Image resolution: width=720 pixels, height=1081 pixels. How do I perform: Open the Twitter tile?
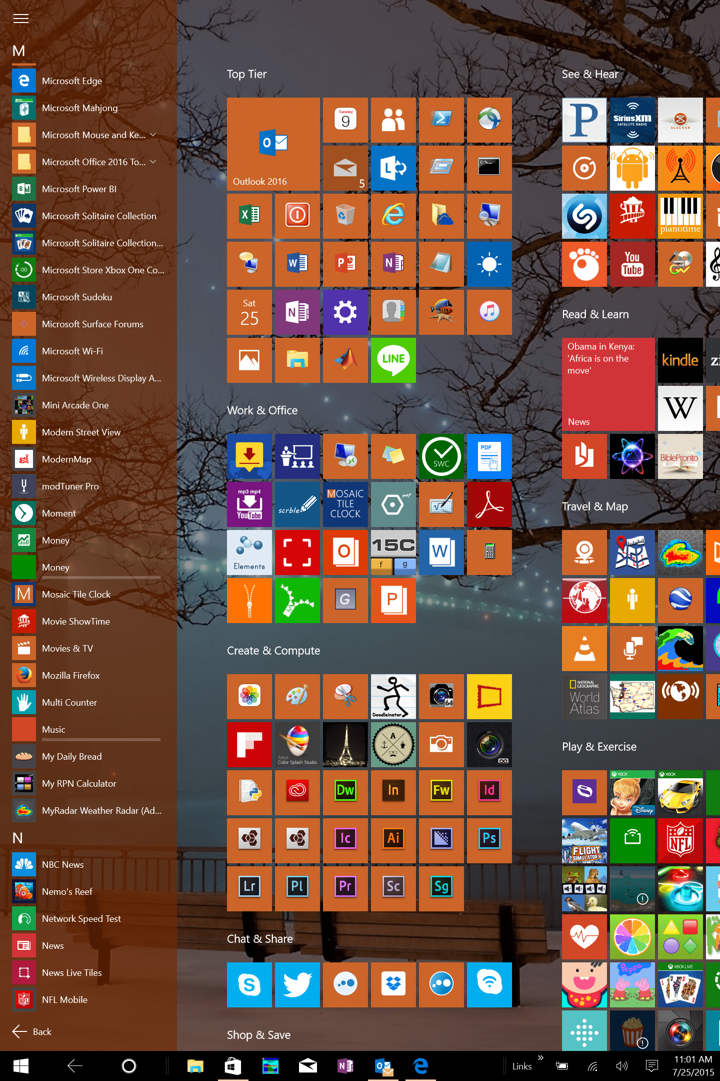pyautogui.click(x=297, y=985)
